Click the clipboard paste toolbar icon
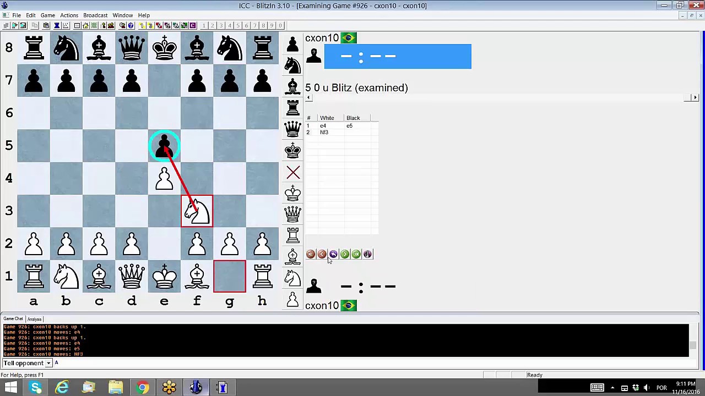Viewport: 705px width, 396px height. click(x=46, y=25)
